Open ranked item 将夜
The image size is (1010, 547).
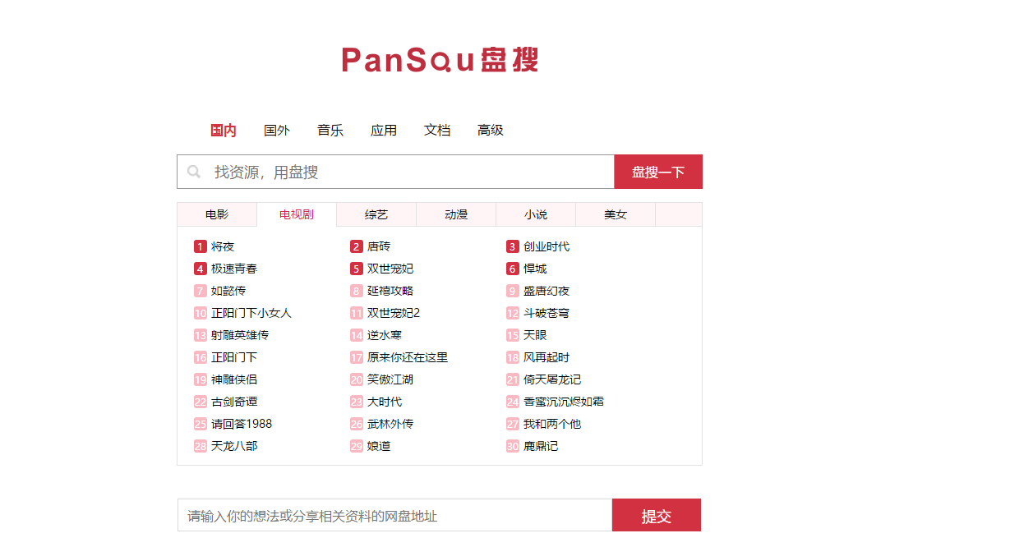(x=223, y=246)
